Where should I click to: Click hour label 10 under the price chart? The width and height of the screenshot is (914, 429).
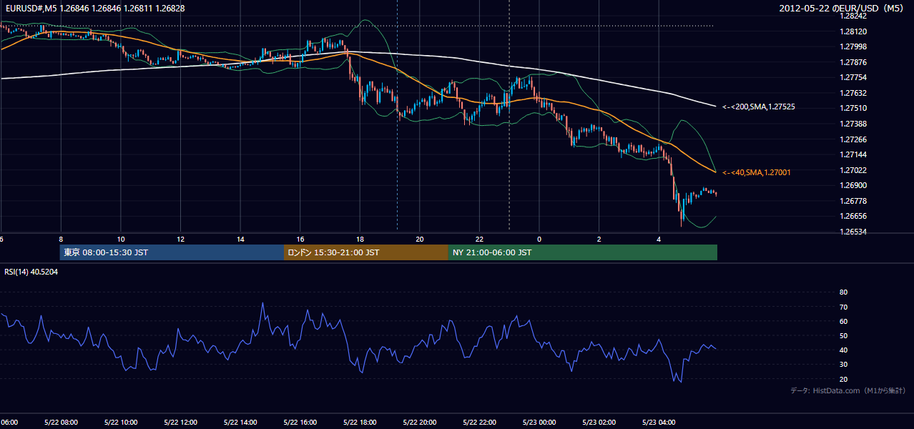coord(121,240)
